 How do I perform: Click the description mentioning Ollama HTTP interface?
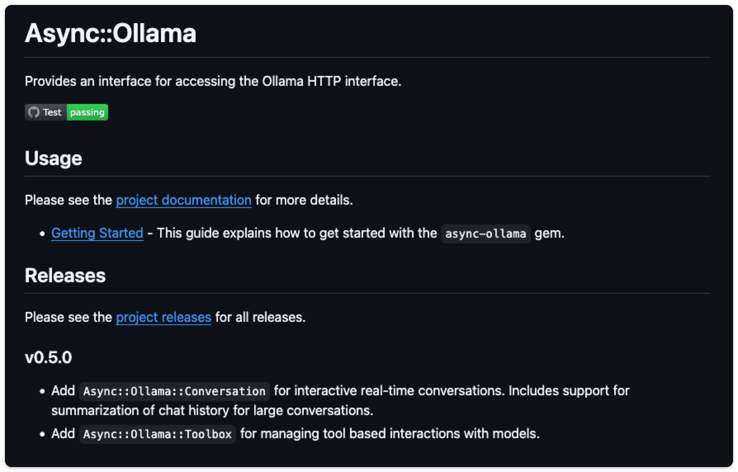[x=213, y=81]
